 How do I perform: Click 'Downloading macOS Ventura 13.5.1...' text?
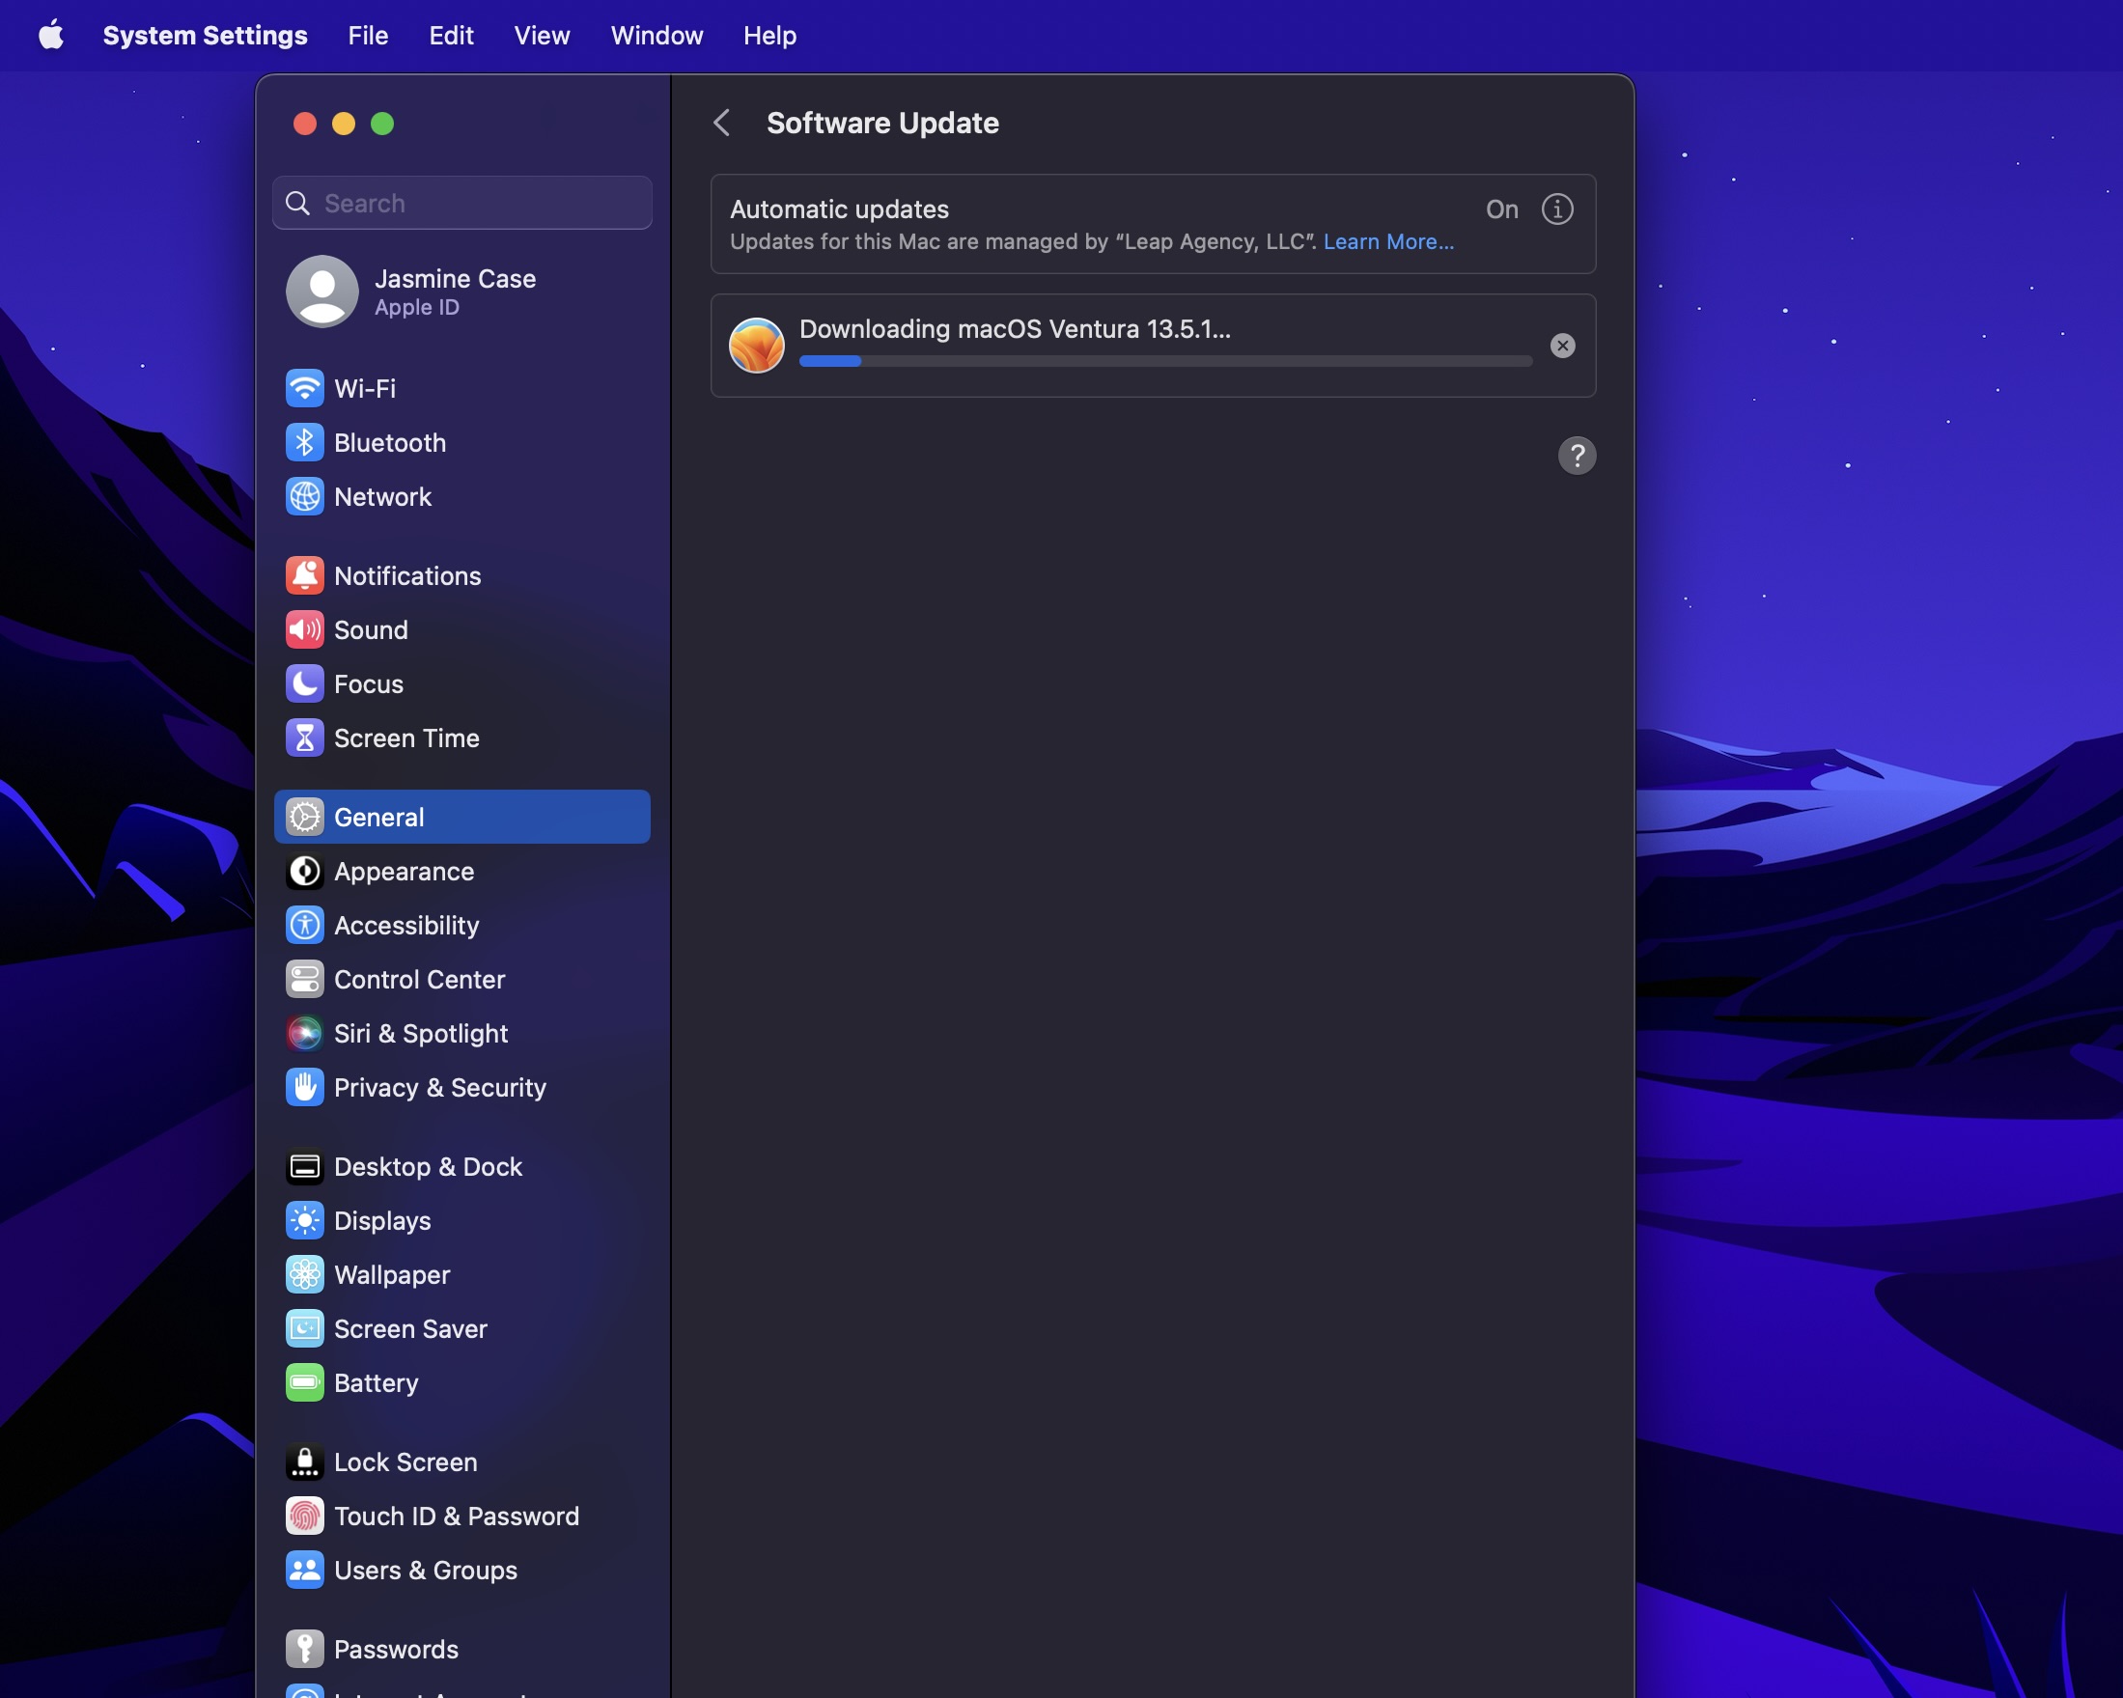click(x=1015, y=329)
